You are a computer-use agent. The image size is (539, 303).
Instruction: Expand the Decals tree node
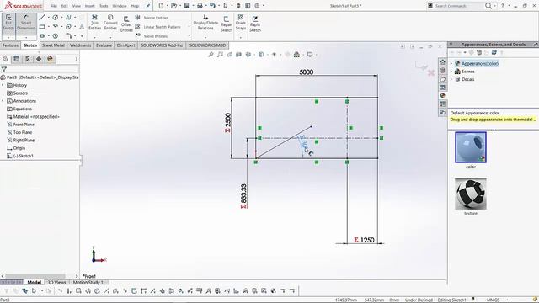(451, 79)
